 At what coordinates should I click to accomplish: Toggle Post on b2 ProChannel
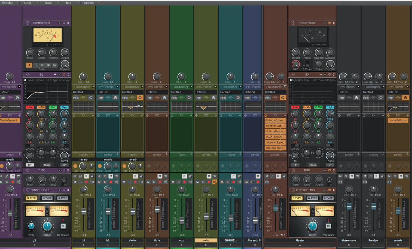101,98
